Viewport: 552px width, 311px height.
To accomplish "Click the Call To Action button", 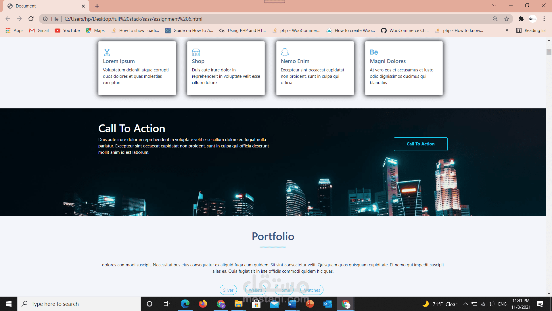I will coord(420,144).
